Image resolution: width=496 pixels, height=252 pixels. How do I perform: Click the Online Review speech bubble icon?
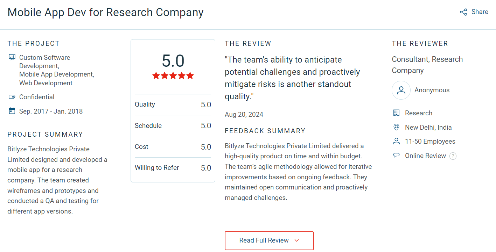point(396,156)
